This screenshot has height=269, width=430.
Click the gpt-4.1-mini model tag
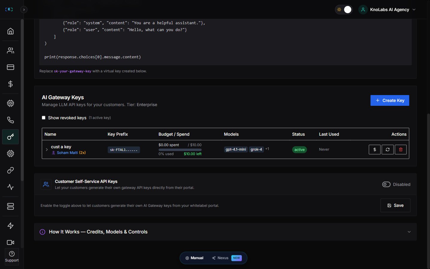point(236,149)
